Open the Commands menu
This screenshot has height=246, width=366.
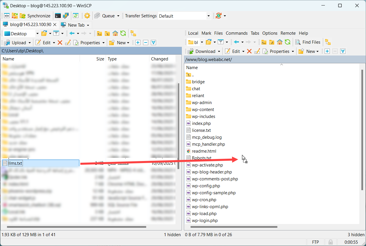click(237, 33)
